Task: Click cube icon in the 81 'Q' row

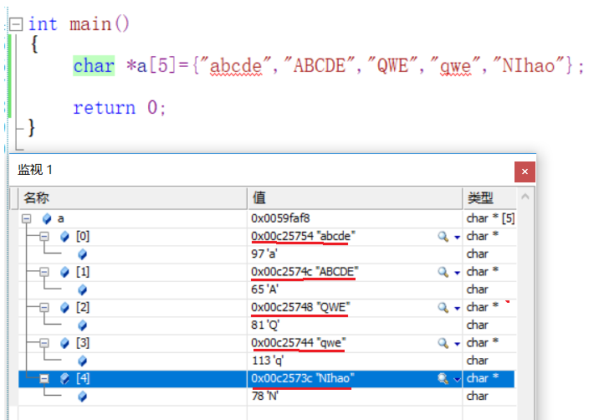Action: click(83, 325)
